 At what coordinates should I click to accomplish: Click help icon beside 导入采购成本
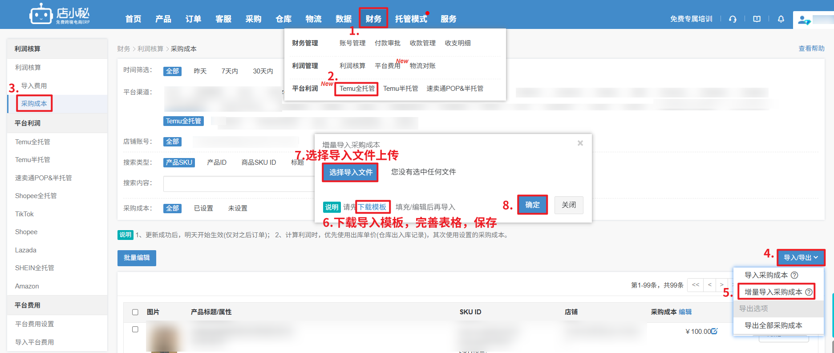[x=794, y=275]
